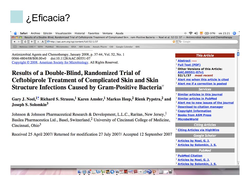Click the PubMed Citation link
250x188 pixels.
(x=190, y=156)
